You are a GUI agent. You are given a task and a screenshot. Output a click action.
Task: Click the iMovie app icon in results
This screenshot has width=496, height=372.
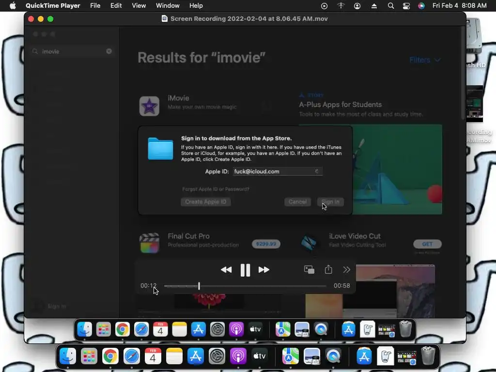pyautogui.click(x=149, y=106)
